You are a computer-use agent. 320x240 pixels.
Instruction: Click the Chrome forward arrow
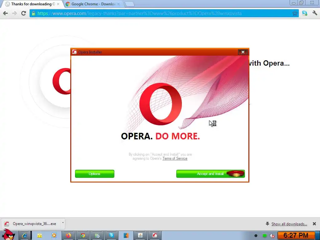[x=14, y=13]
